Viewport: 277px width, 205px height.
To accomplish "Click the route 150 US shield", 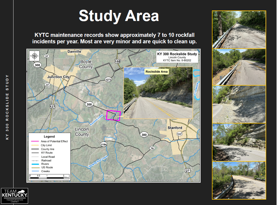I will [x=117, y=61].
